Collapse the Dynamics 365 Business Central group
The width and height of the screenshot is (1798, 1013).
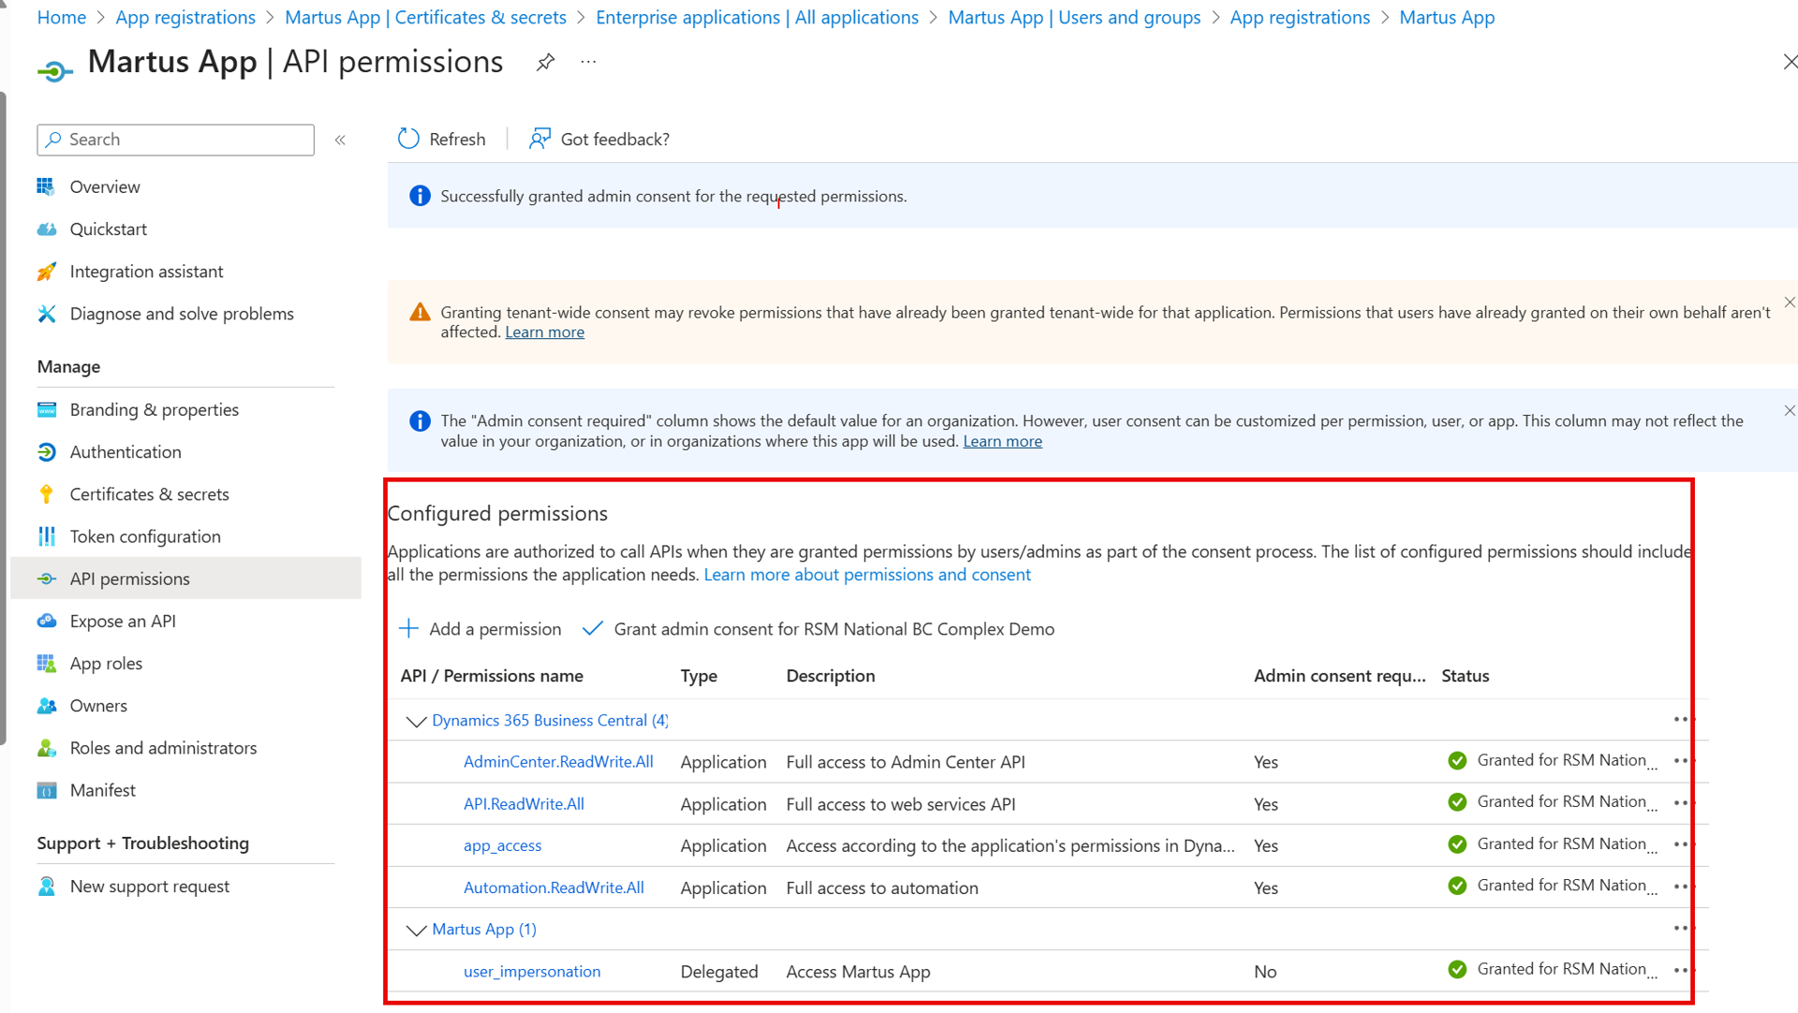pyautogui.click(x=416, y=721)
